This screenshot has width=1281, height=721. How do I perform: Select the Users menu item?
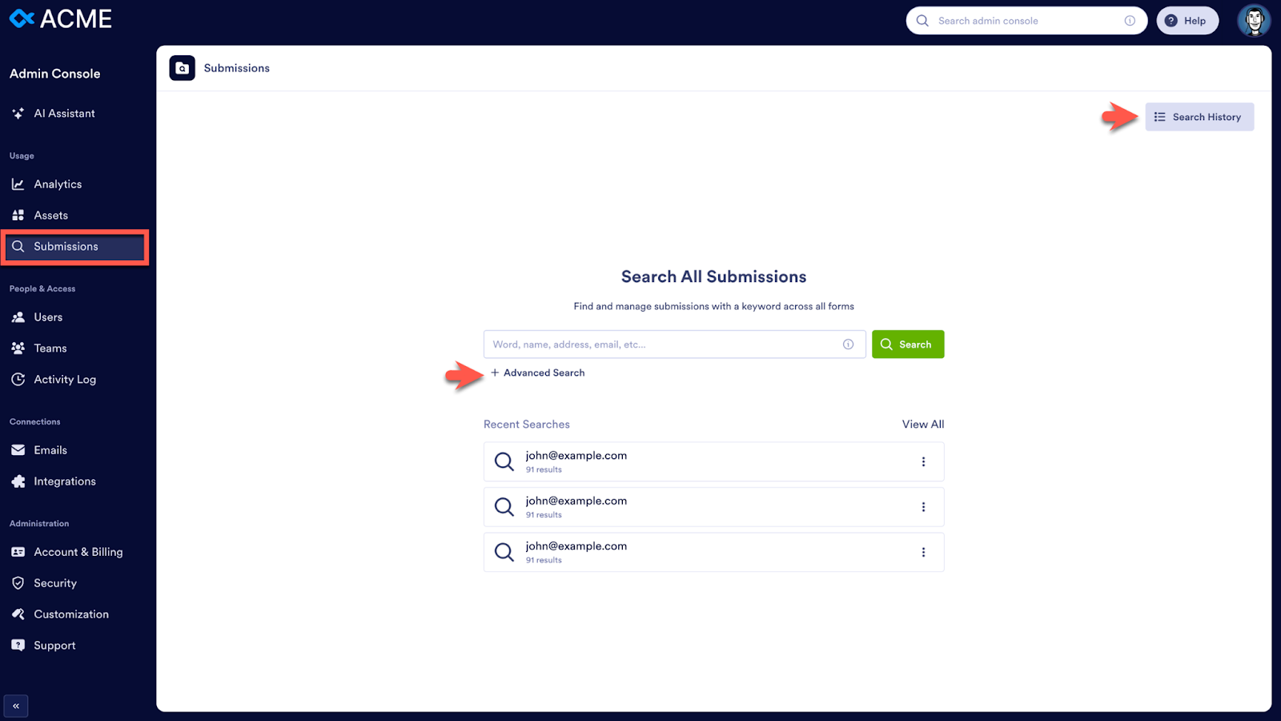click(48, 316)
